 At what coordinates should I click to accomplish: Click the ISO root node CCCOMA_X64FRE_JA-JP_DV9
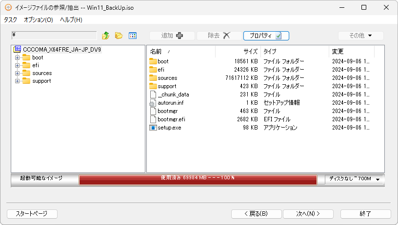(61, 49)
